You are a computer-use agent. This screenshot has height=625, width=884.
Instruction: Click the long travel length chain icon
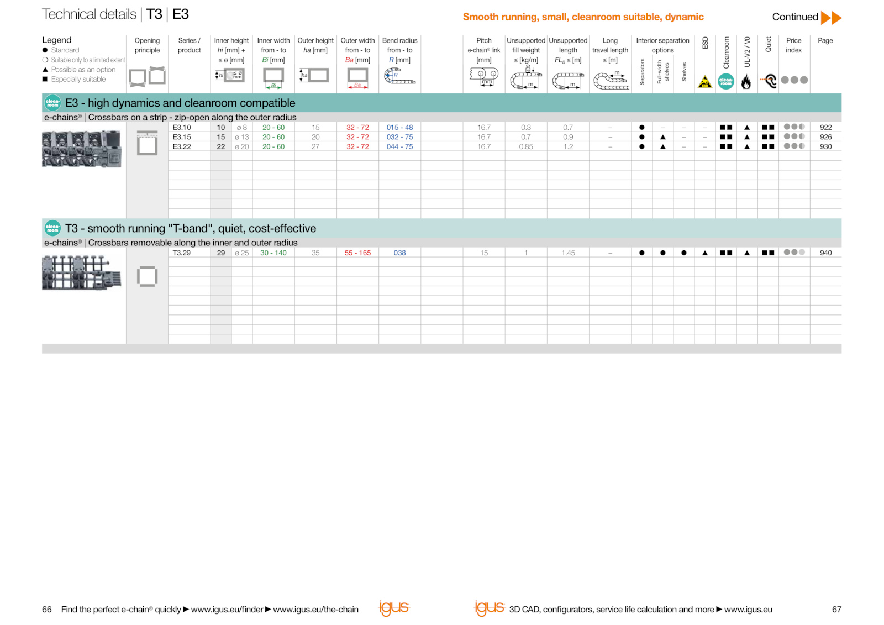[x=611, y=81]
